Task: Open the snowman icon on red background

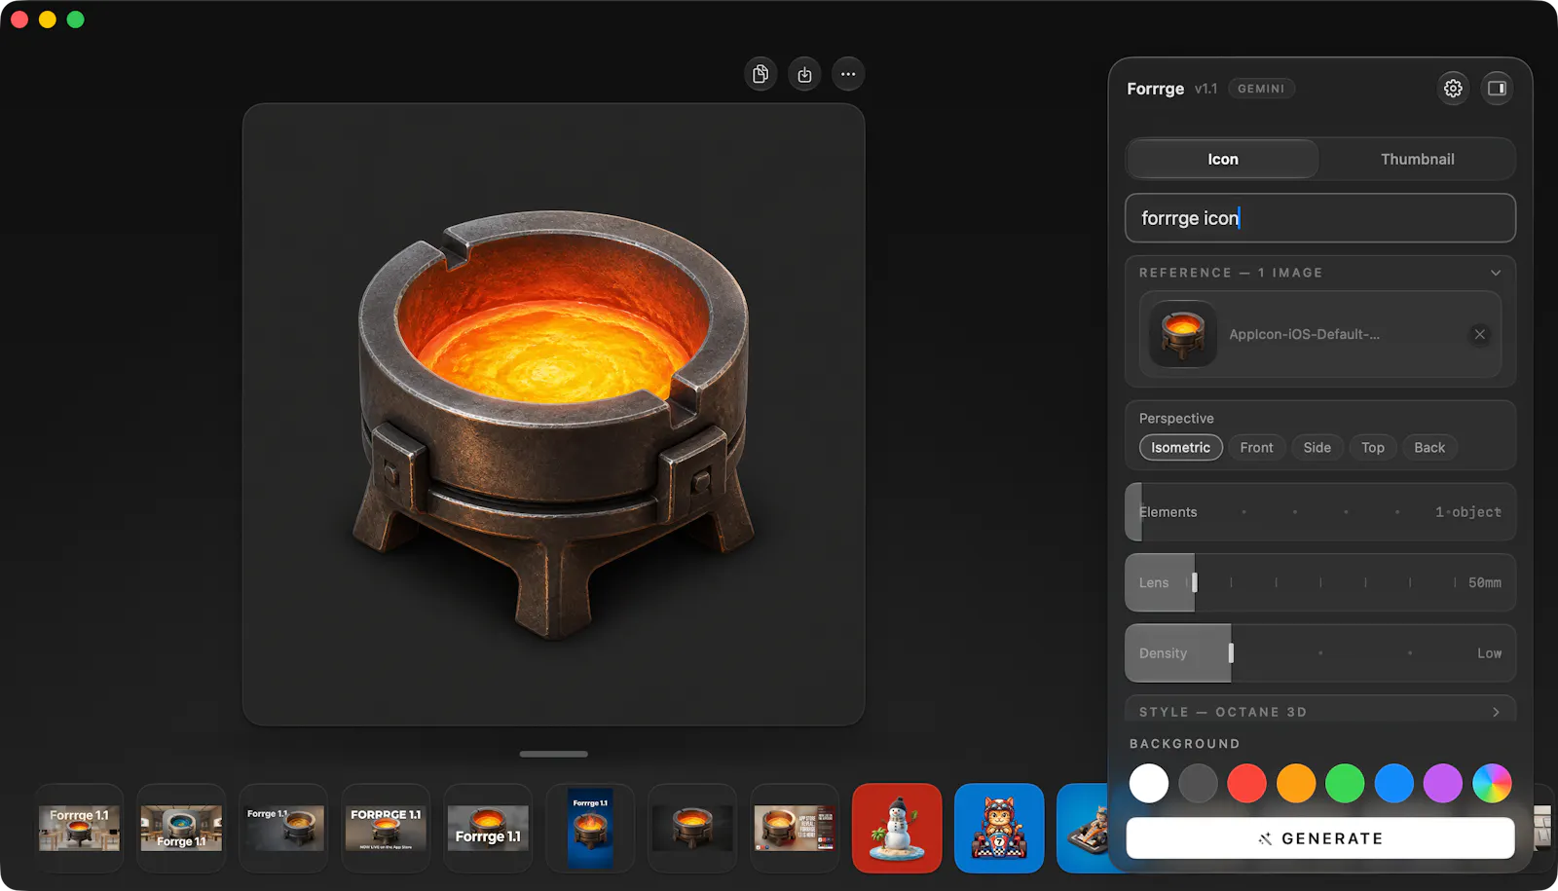Action: (897, 829)
